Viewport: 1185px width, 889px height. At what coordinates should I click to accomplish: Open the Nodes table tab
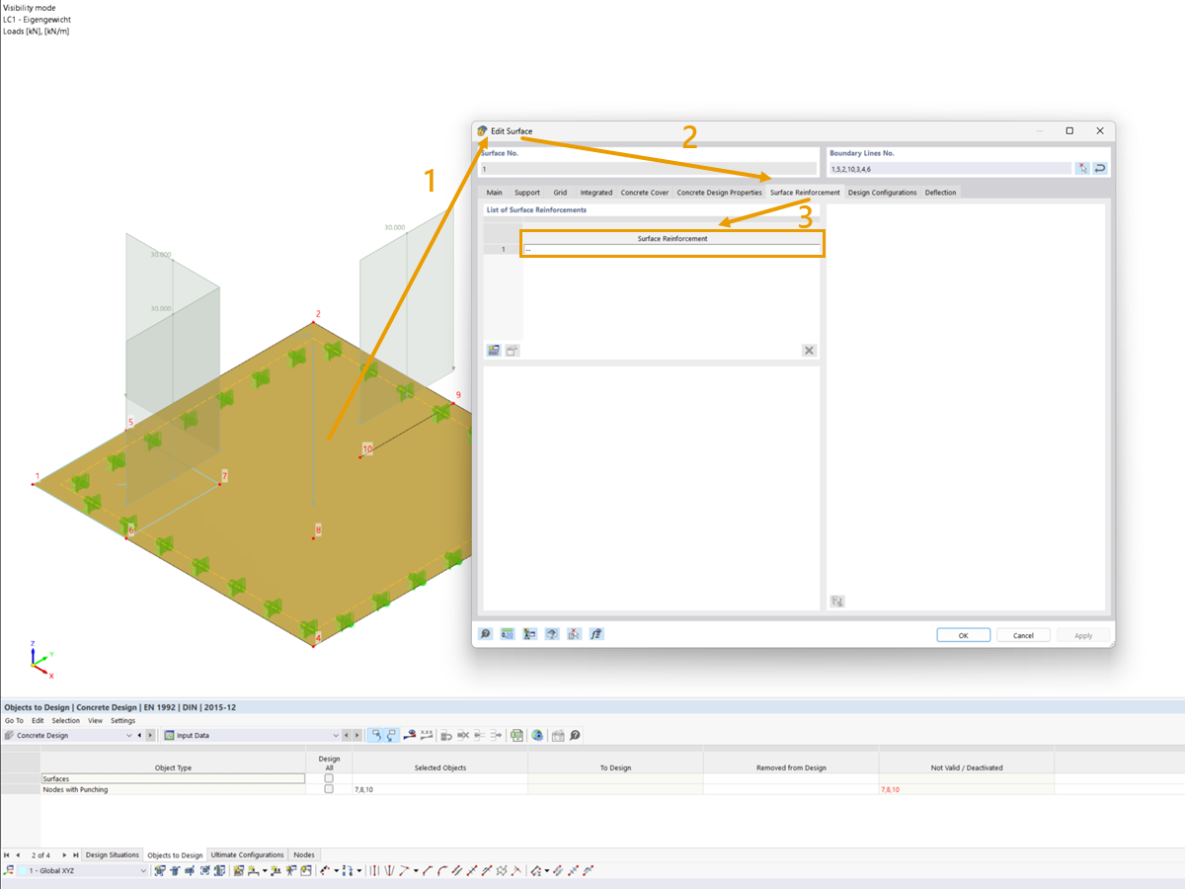coord(304,854)
